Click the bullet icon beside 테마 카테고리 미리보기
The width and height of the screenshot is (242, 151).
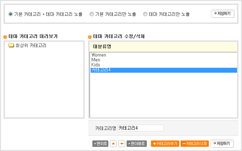(5, 37)
